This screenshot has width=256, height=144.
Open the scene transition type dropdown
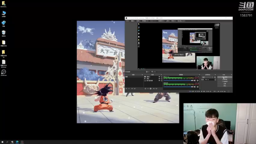click(x=208, y=77)
